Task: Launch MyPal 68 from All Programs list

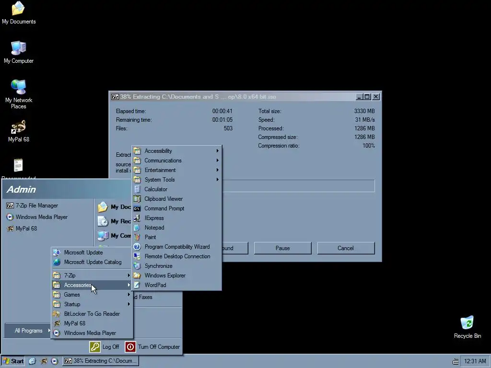Action: 93,323
